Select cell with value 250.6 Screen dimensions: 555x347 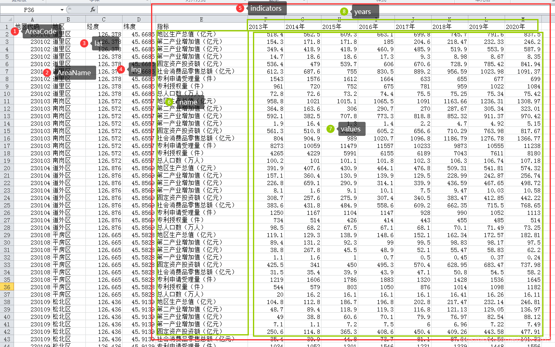click(x=266, y=331)
